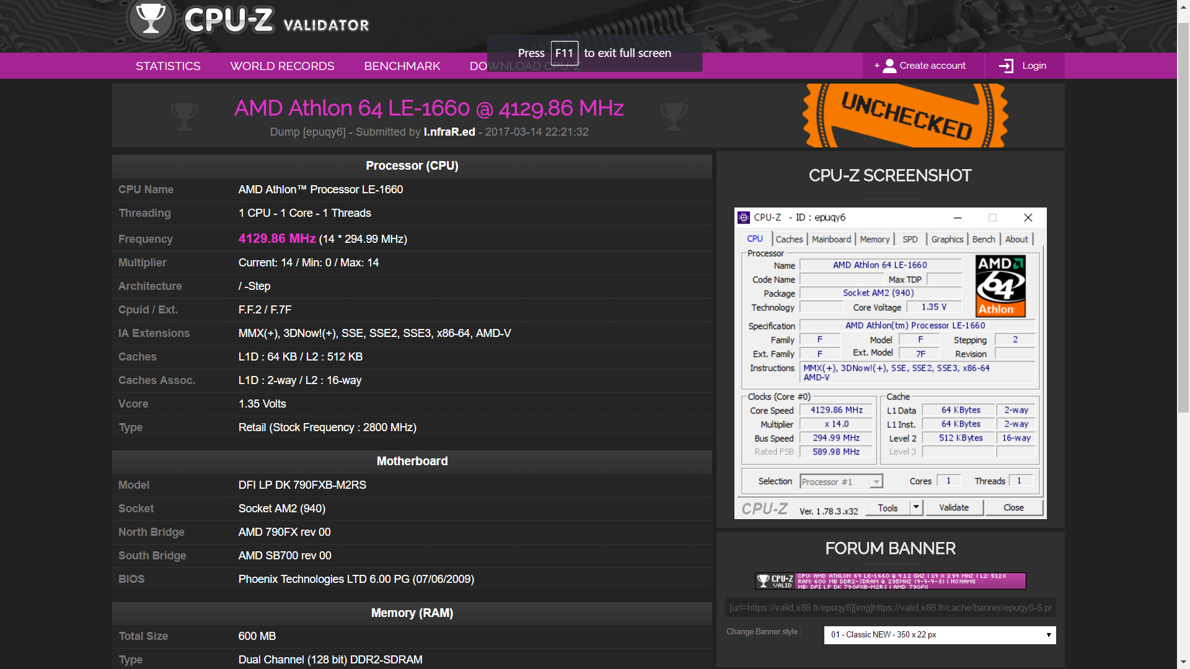Switch to the Memory tab in screenshot
This screenshot has width=1190, height=669.
pos(875,239)
